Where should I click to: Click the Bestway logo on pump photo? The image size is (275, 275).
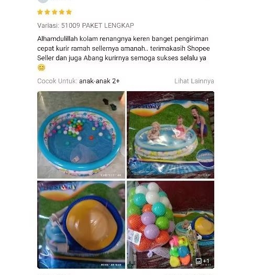[x=58, y=186]
